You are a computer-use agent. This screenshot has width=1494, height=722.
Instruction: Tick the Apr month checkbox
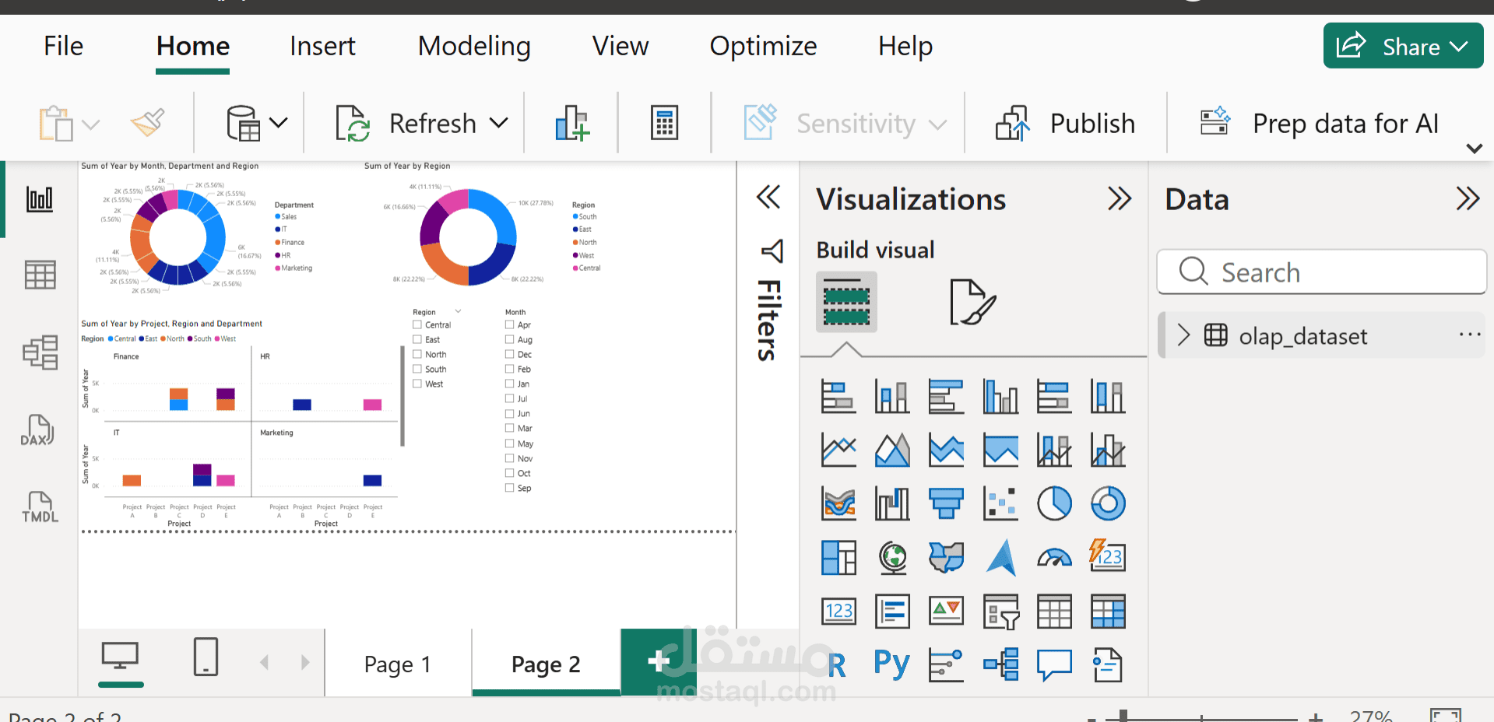(x=510, y=325)
